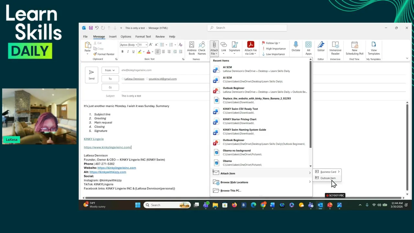Decrease indent
Viewport: 414px width, 233px height.
pyautogui.click(x=175, y=51)
